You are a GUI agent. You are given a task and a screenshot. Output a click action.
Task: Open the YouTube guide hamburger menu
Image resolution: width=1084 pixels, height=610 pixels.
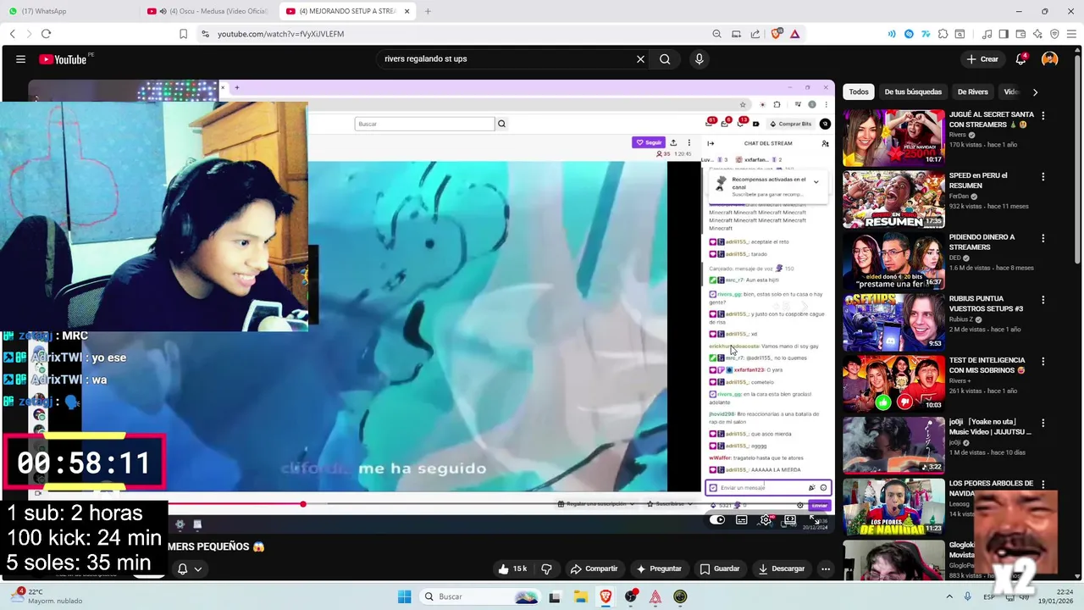(x=20, y=59)
